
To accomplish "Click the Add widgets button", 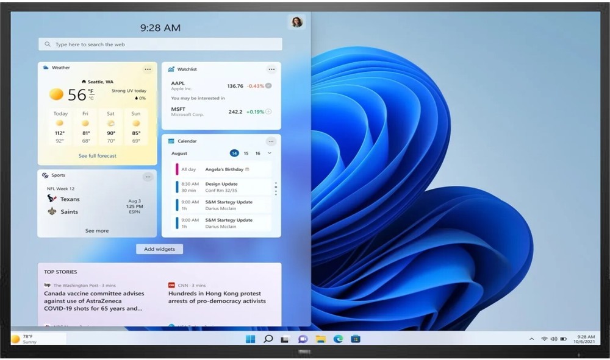I will pos(159,249).
